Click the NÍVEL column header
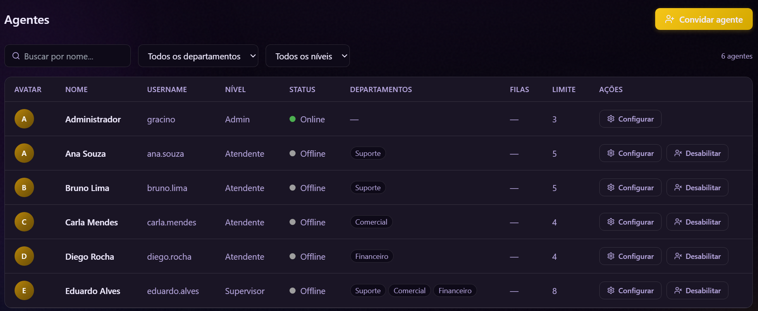 pos(235,90)
